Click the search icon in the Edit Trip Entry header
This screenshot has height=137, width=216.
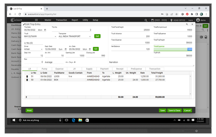click(x=187, y=24)
